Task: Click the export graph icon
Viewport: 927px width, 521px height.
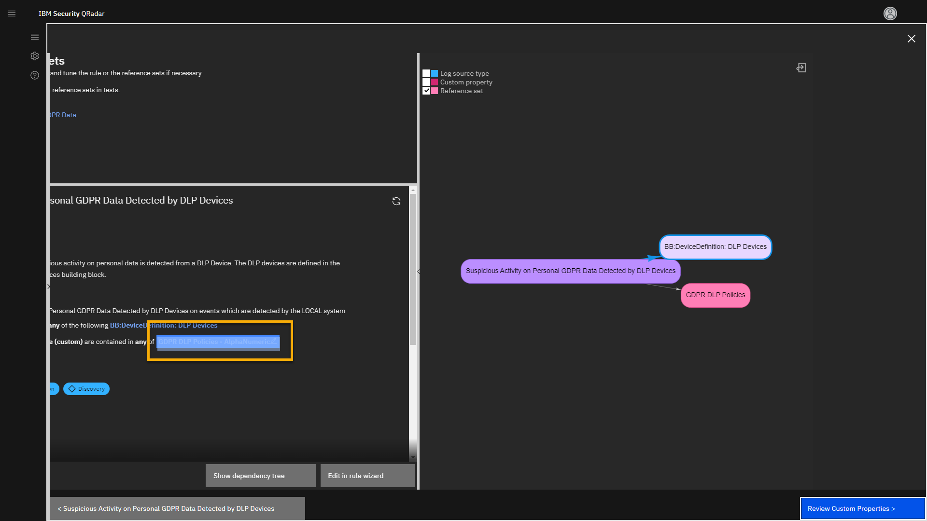Action: click(x=801, y=68)
